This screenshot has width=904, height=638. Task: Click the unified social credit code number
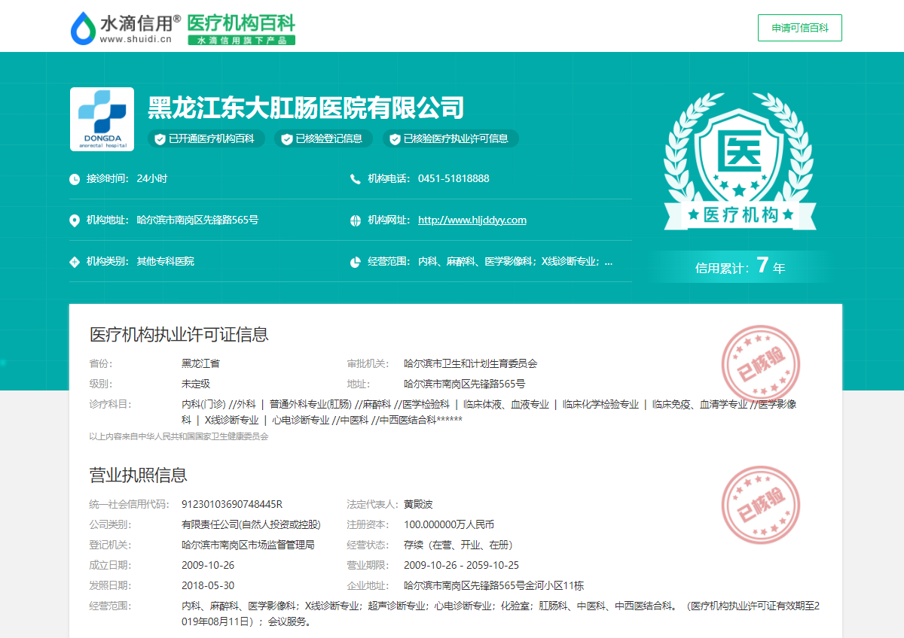[232, 504]
